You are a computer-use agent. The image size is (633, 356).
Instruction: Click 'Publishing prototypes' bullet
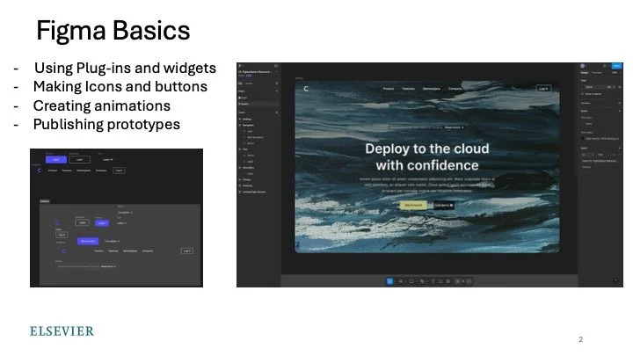coord(106,124)
